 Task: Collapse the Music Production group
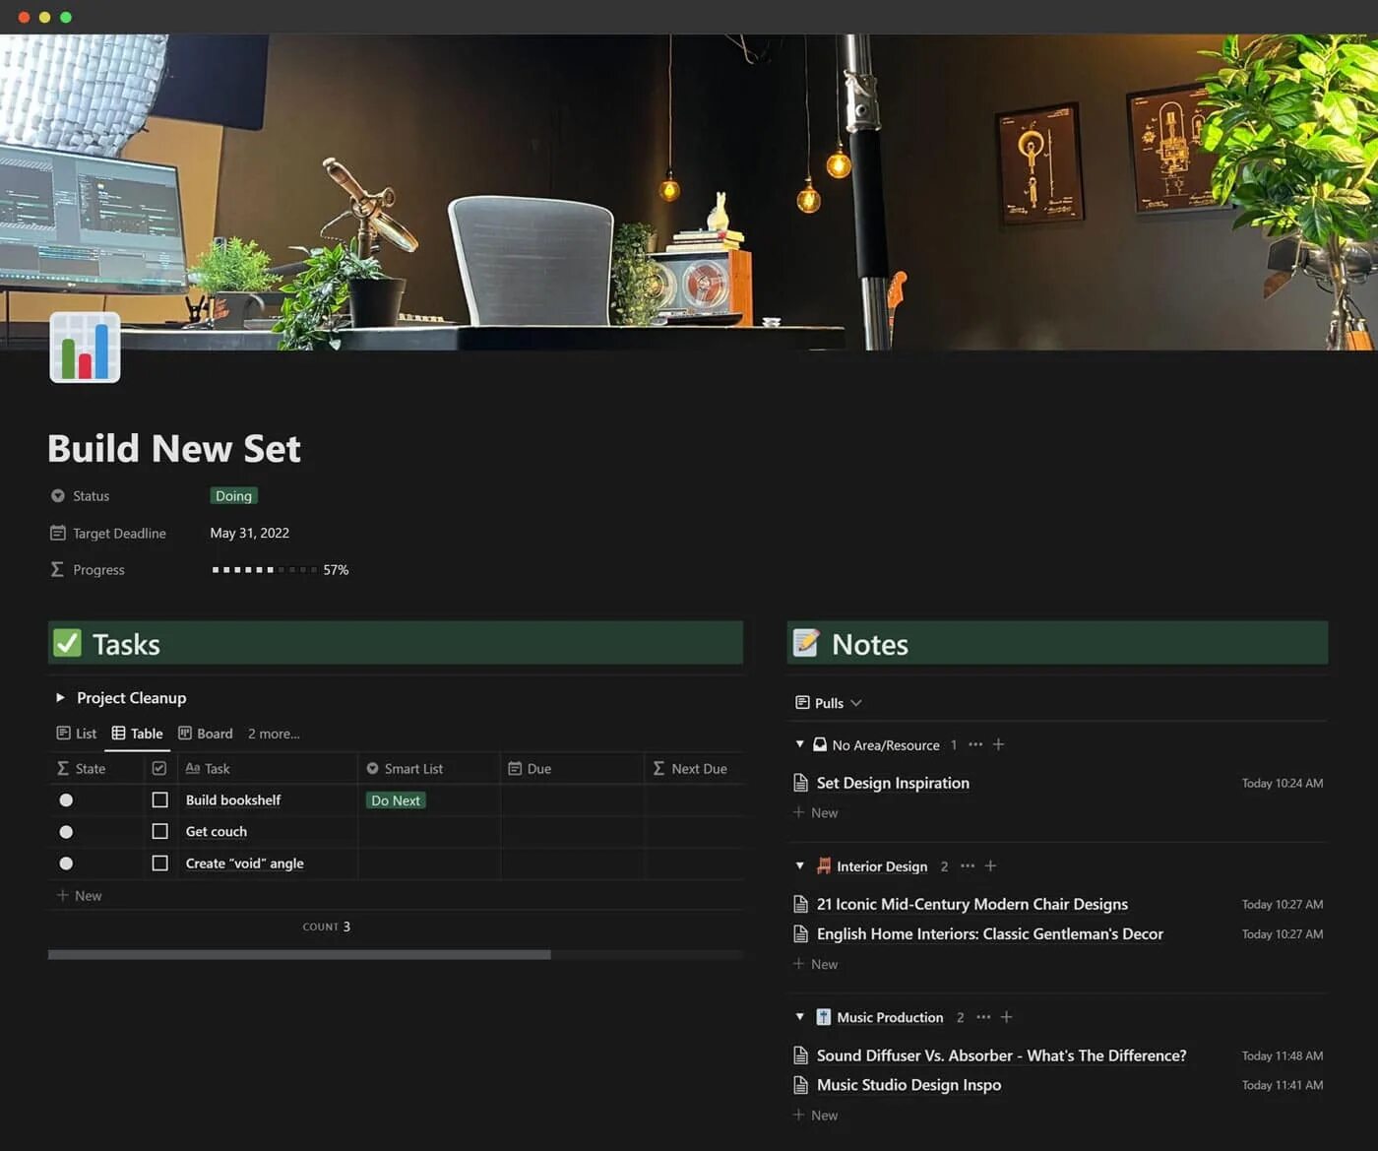(799, 1017)
